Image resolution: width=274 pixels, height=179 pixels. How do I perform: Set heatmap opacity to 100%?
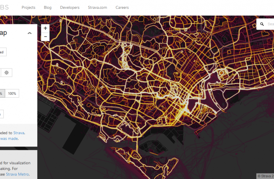pos(12,94)
